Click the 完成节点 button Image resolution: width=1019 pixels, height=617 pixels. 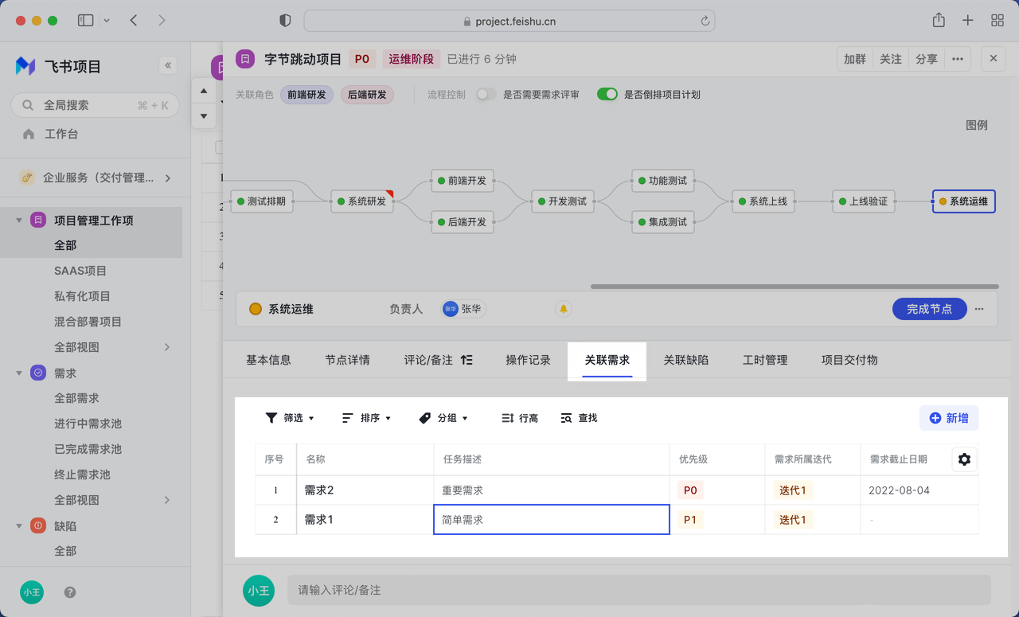(929, 309)
